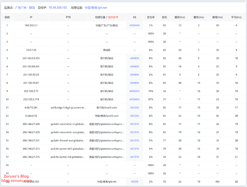Click the 最慢(ms) column header
This screenshot has width=247, height=187.
(217, 17)
